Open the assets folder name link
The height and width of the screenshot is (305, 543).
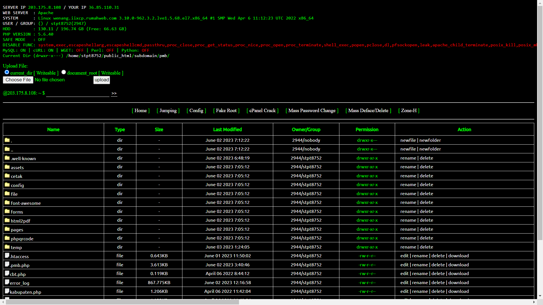(17, 168)
